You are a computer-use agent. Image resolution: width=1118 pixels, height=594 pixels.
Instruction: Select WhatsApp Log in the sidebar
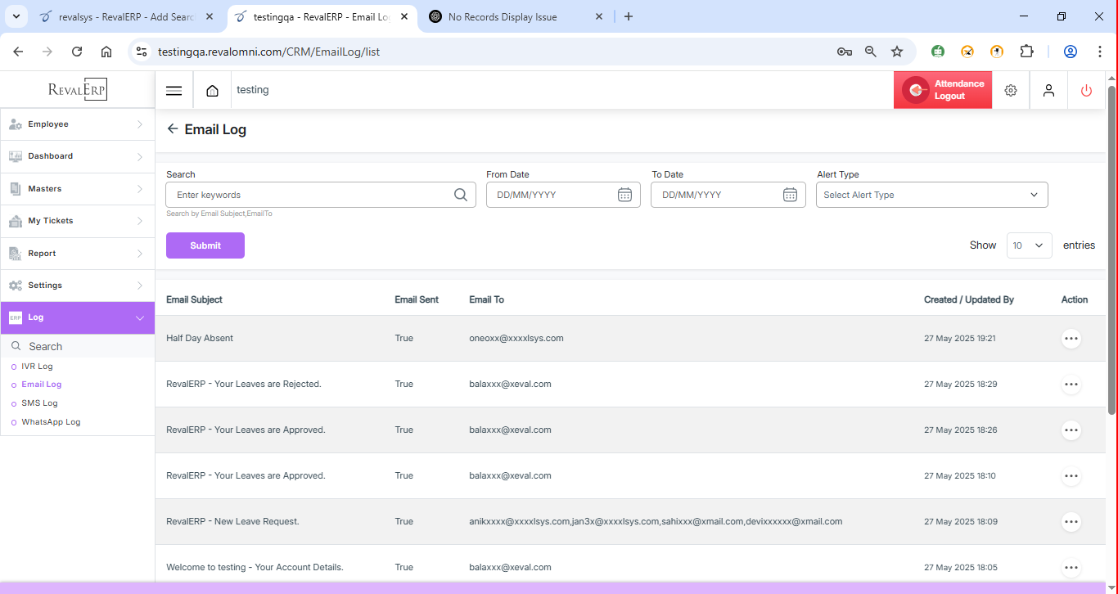(51, 422)
